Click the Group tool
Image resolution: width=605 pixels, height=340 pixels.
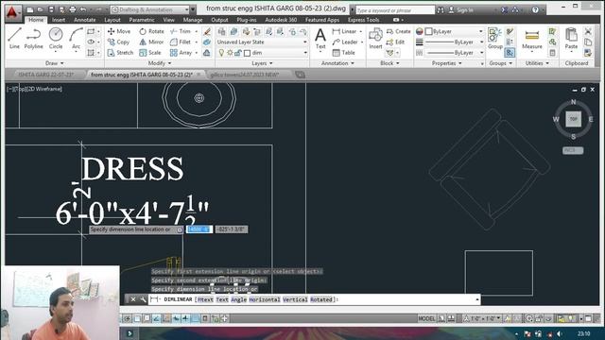[494, 39]
